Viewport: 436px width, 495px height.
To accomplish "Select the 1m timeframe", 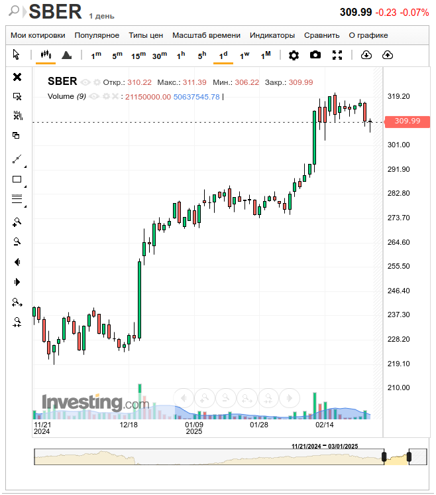I will tap(96, 56).
